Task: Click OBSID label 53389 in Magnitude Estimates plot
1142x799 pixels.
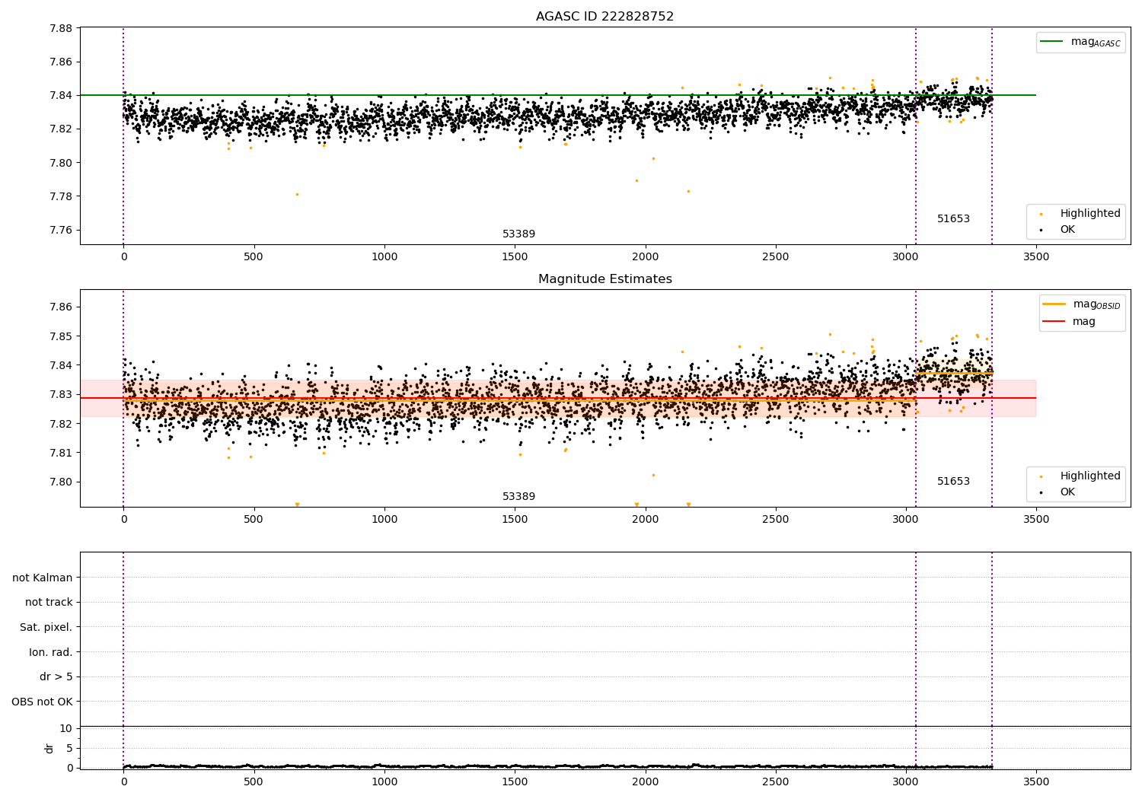Action: tap(518, 497)
